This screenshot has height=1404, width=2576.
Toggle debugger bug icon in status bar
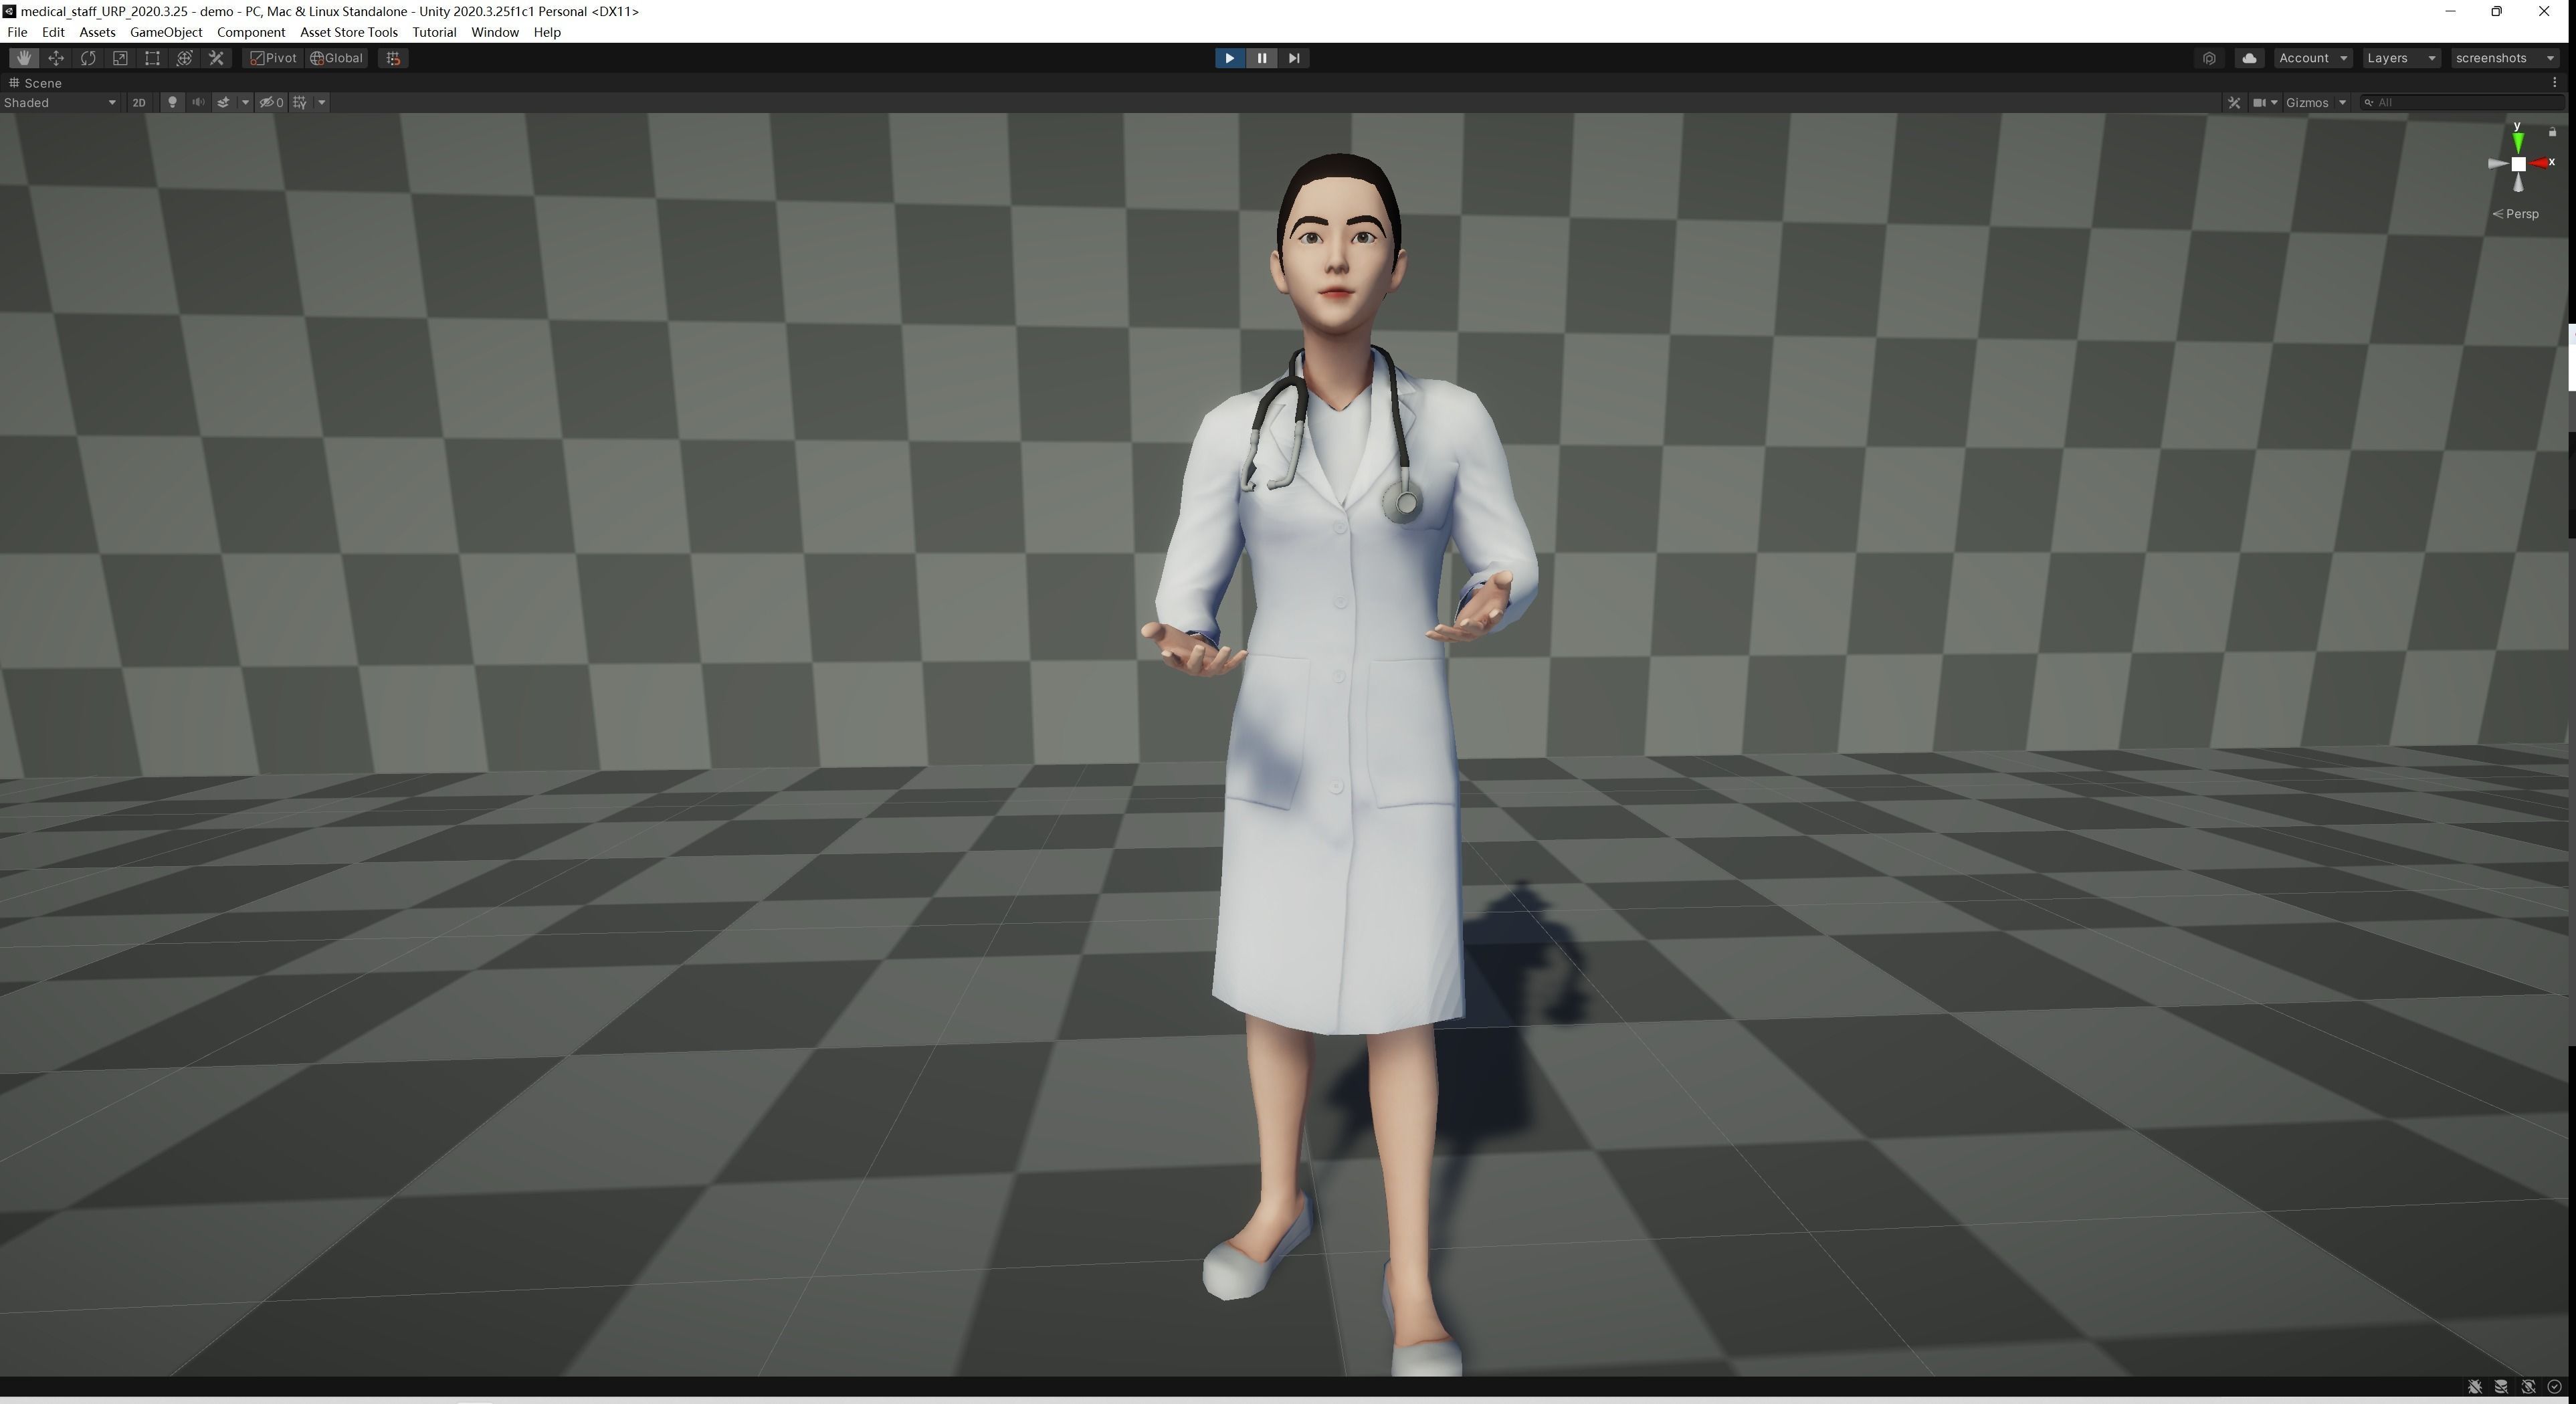coord(2475,1387)
